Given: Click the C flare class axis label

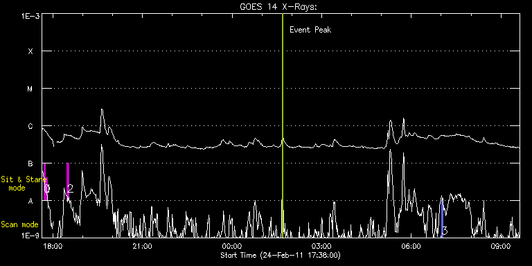Looking at the screenshot, I should click(30, 126).
